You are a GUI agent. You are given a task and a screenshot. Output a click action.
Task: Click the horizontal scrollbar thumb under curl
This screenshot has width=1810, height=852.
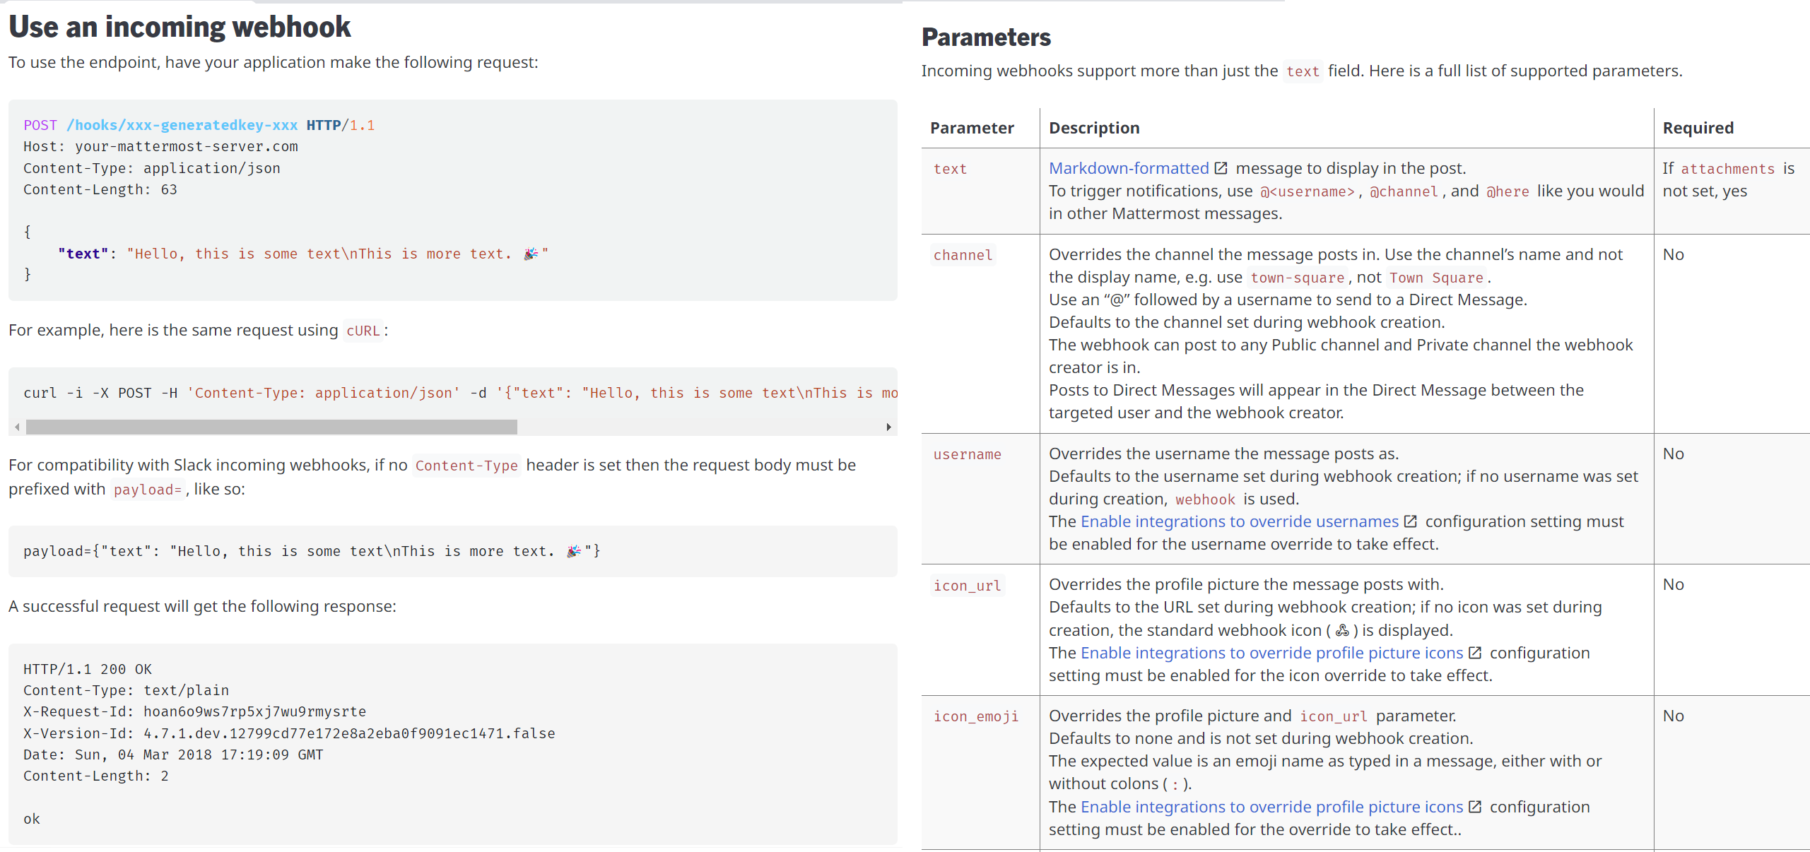tap(271, 427)
